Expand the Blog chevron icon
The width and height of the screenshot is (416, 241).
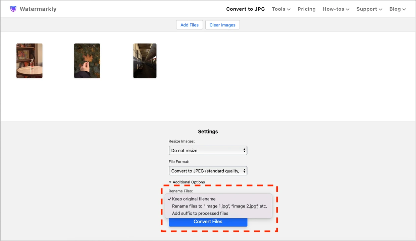[404, 9]
